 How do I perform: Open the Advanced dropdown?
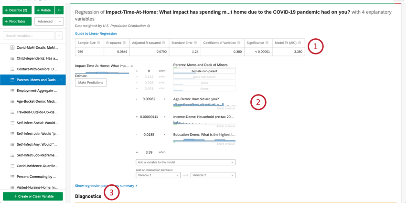tap(49, 21)
